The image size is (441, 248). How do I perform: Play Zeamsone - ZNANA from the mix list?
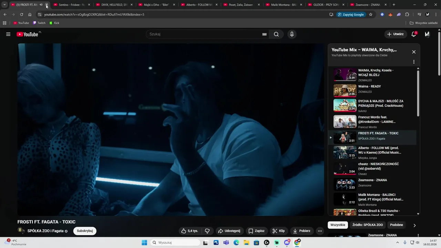point(373,184)
